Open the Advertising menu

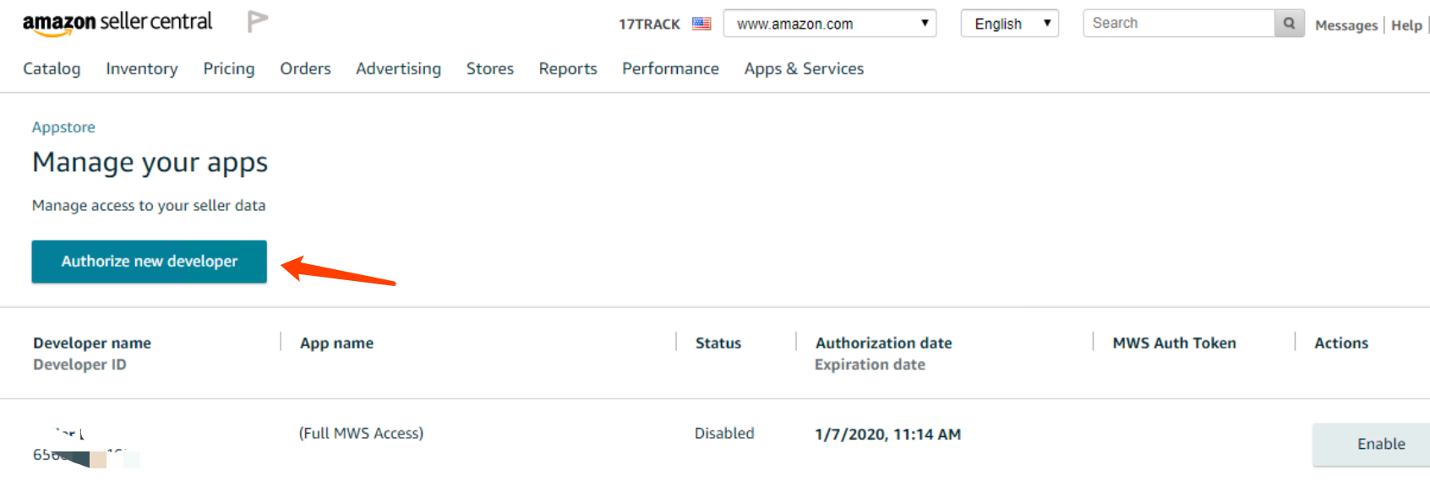tap(398, 68)
